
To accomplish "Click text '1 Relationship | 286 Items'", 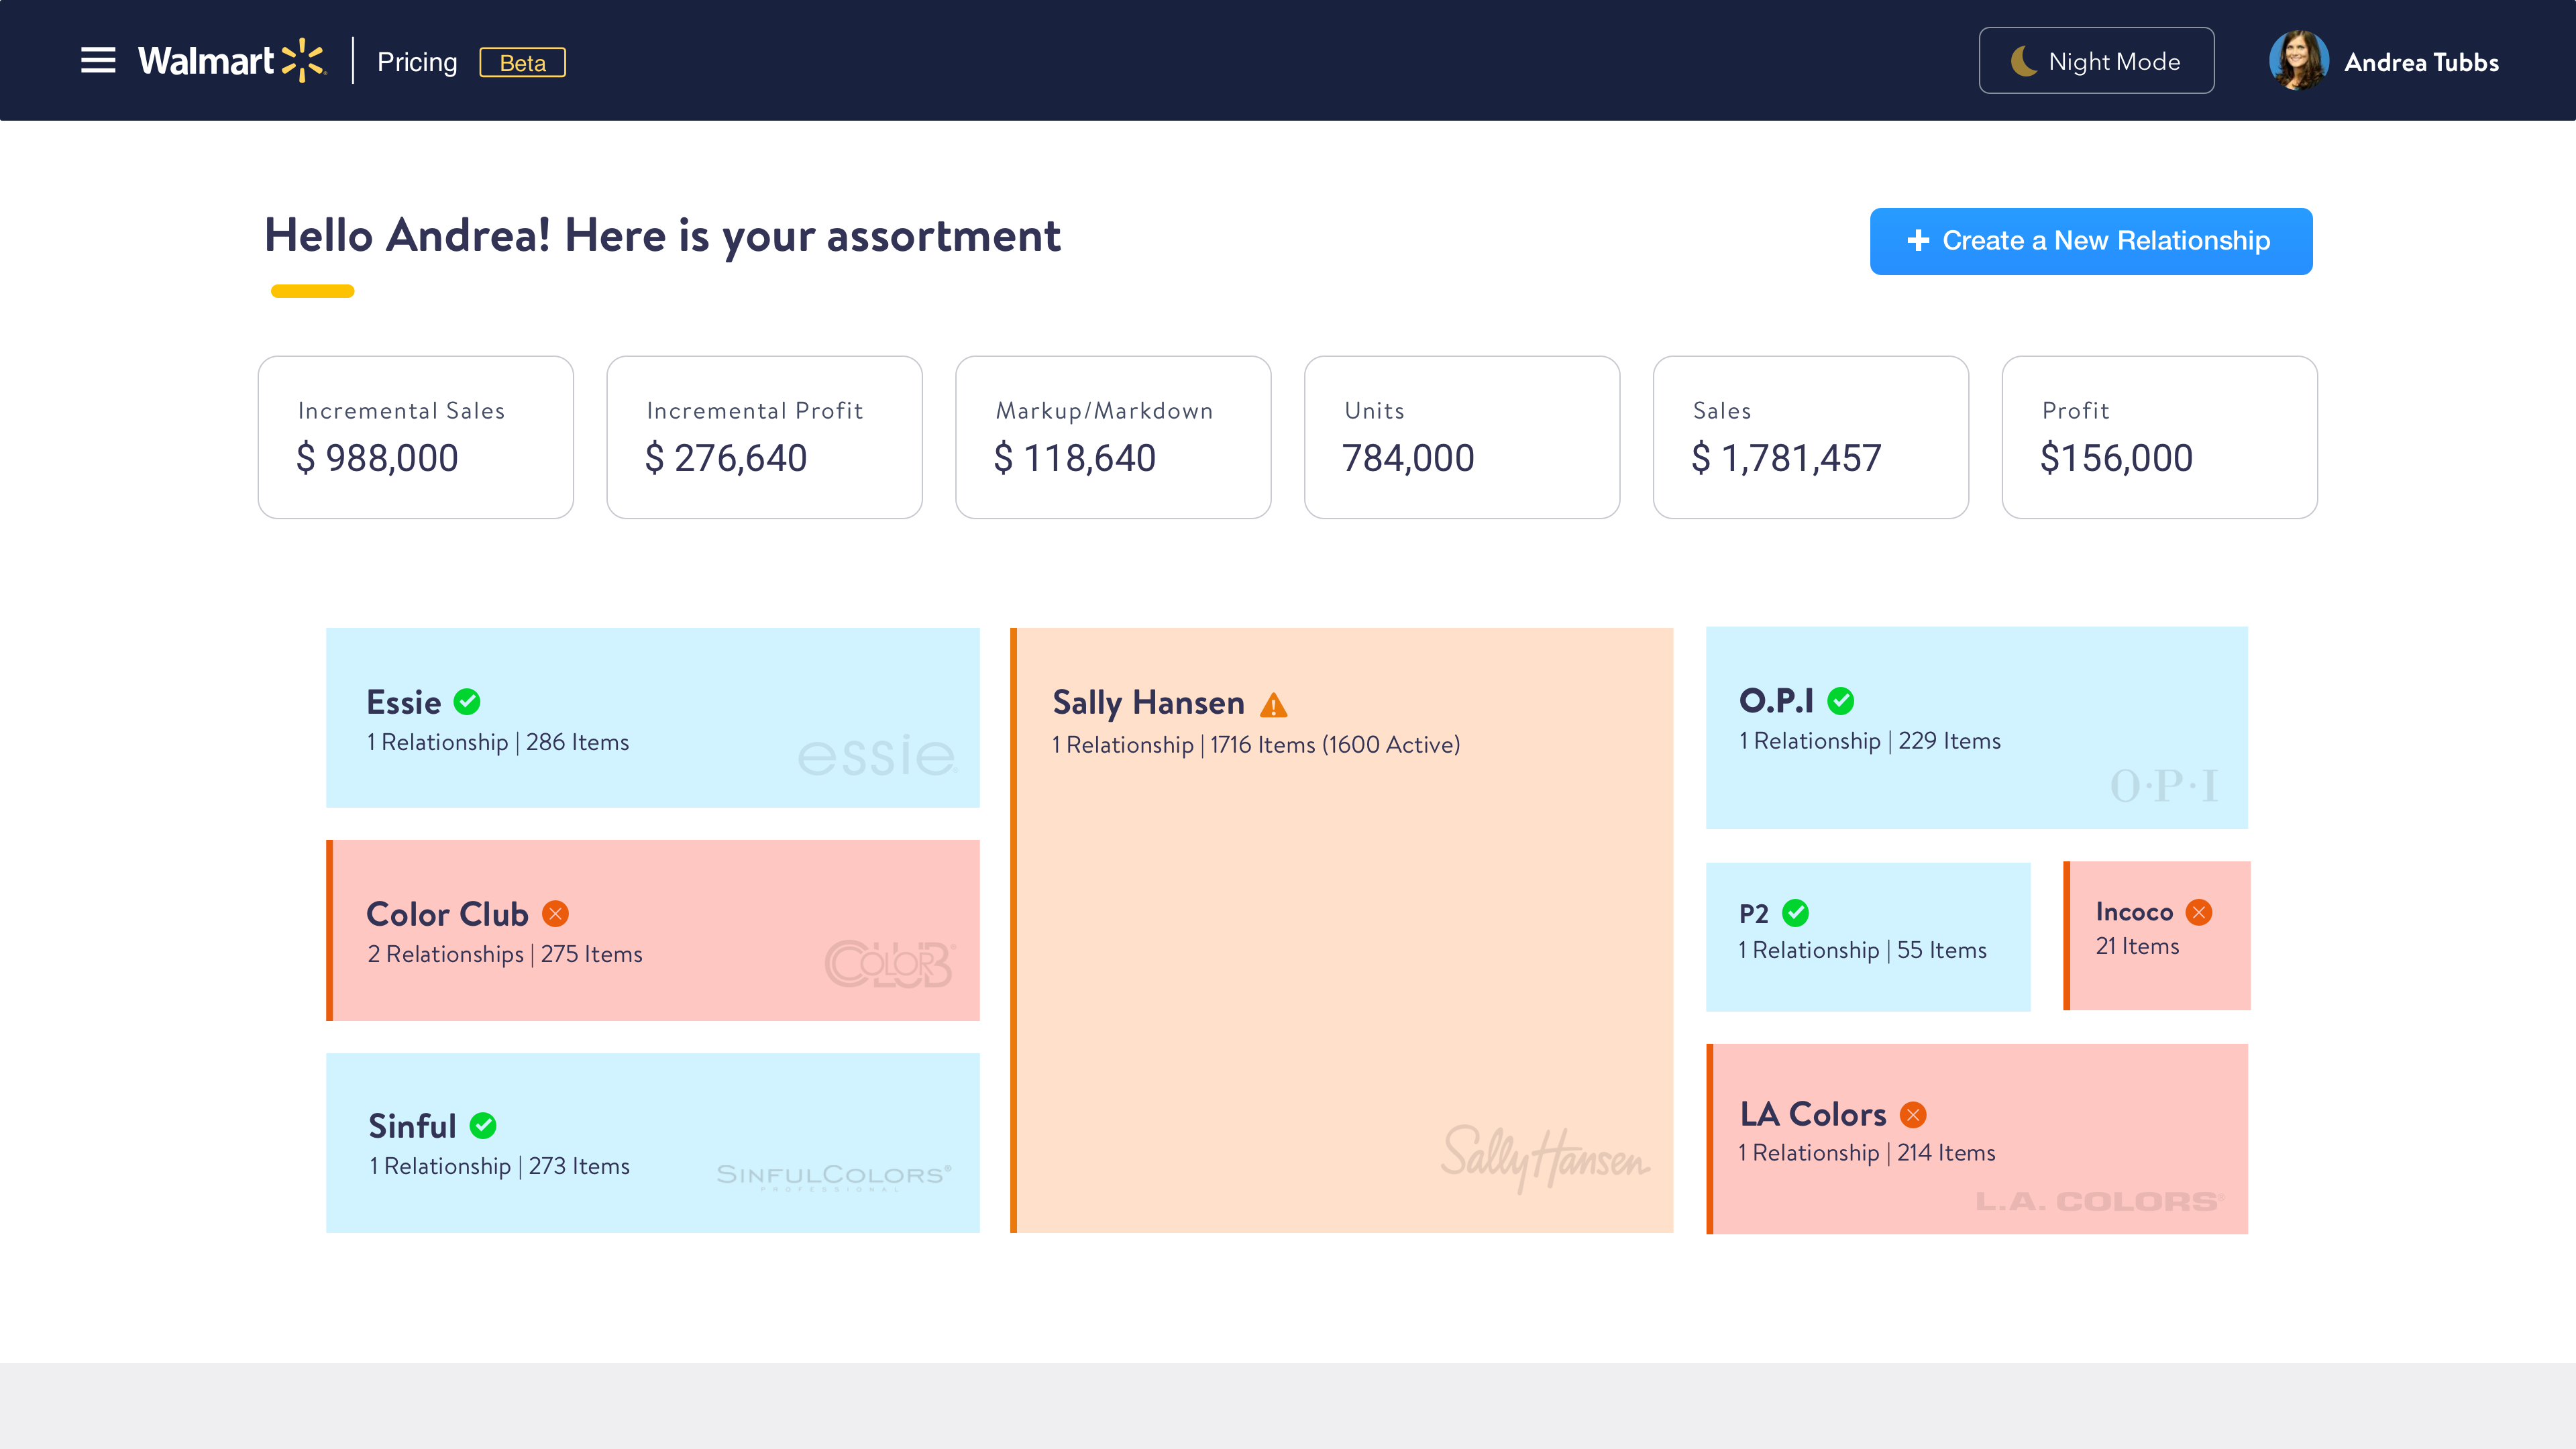I will pyautogui.click(x=498, y=743).
